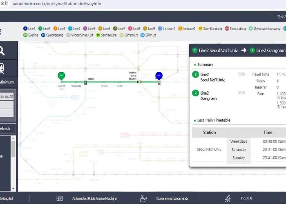
Task: Click the Saturday row in timetable
Action: click(239, 150)
